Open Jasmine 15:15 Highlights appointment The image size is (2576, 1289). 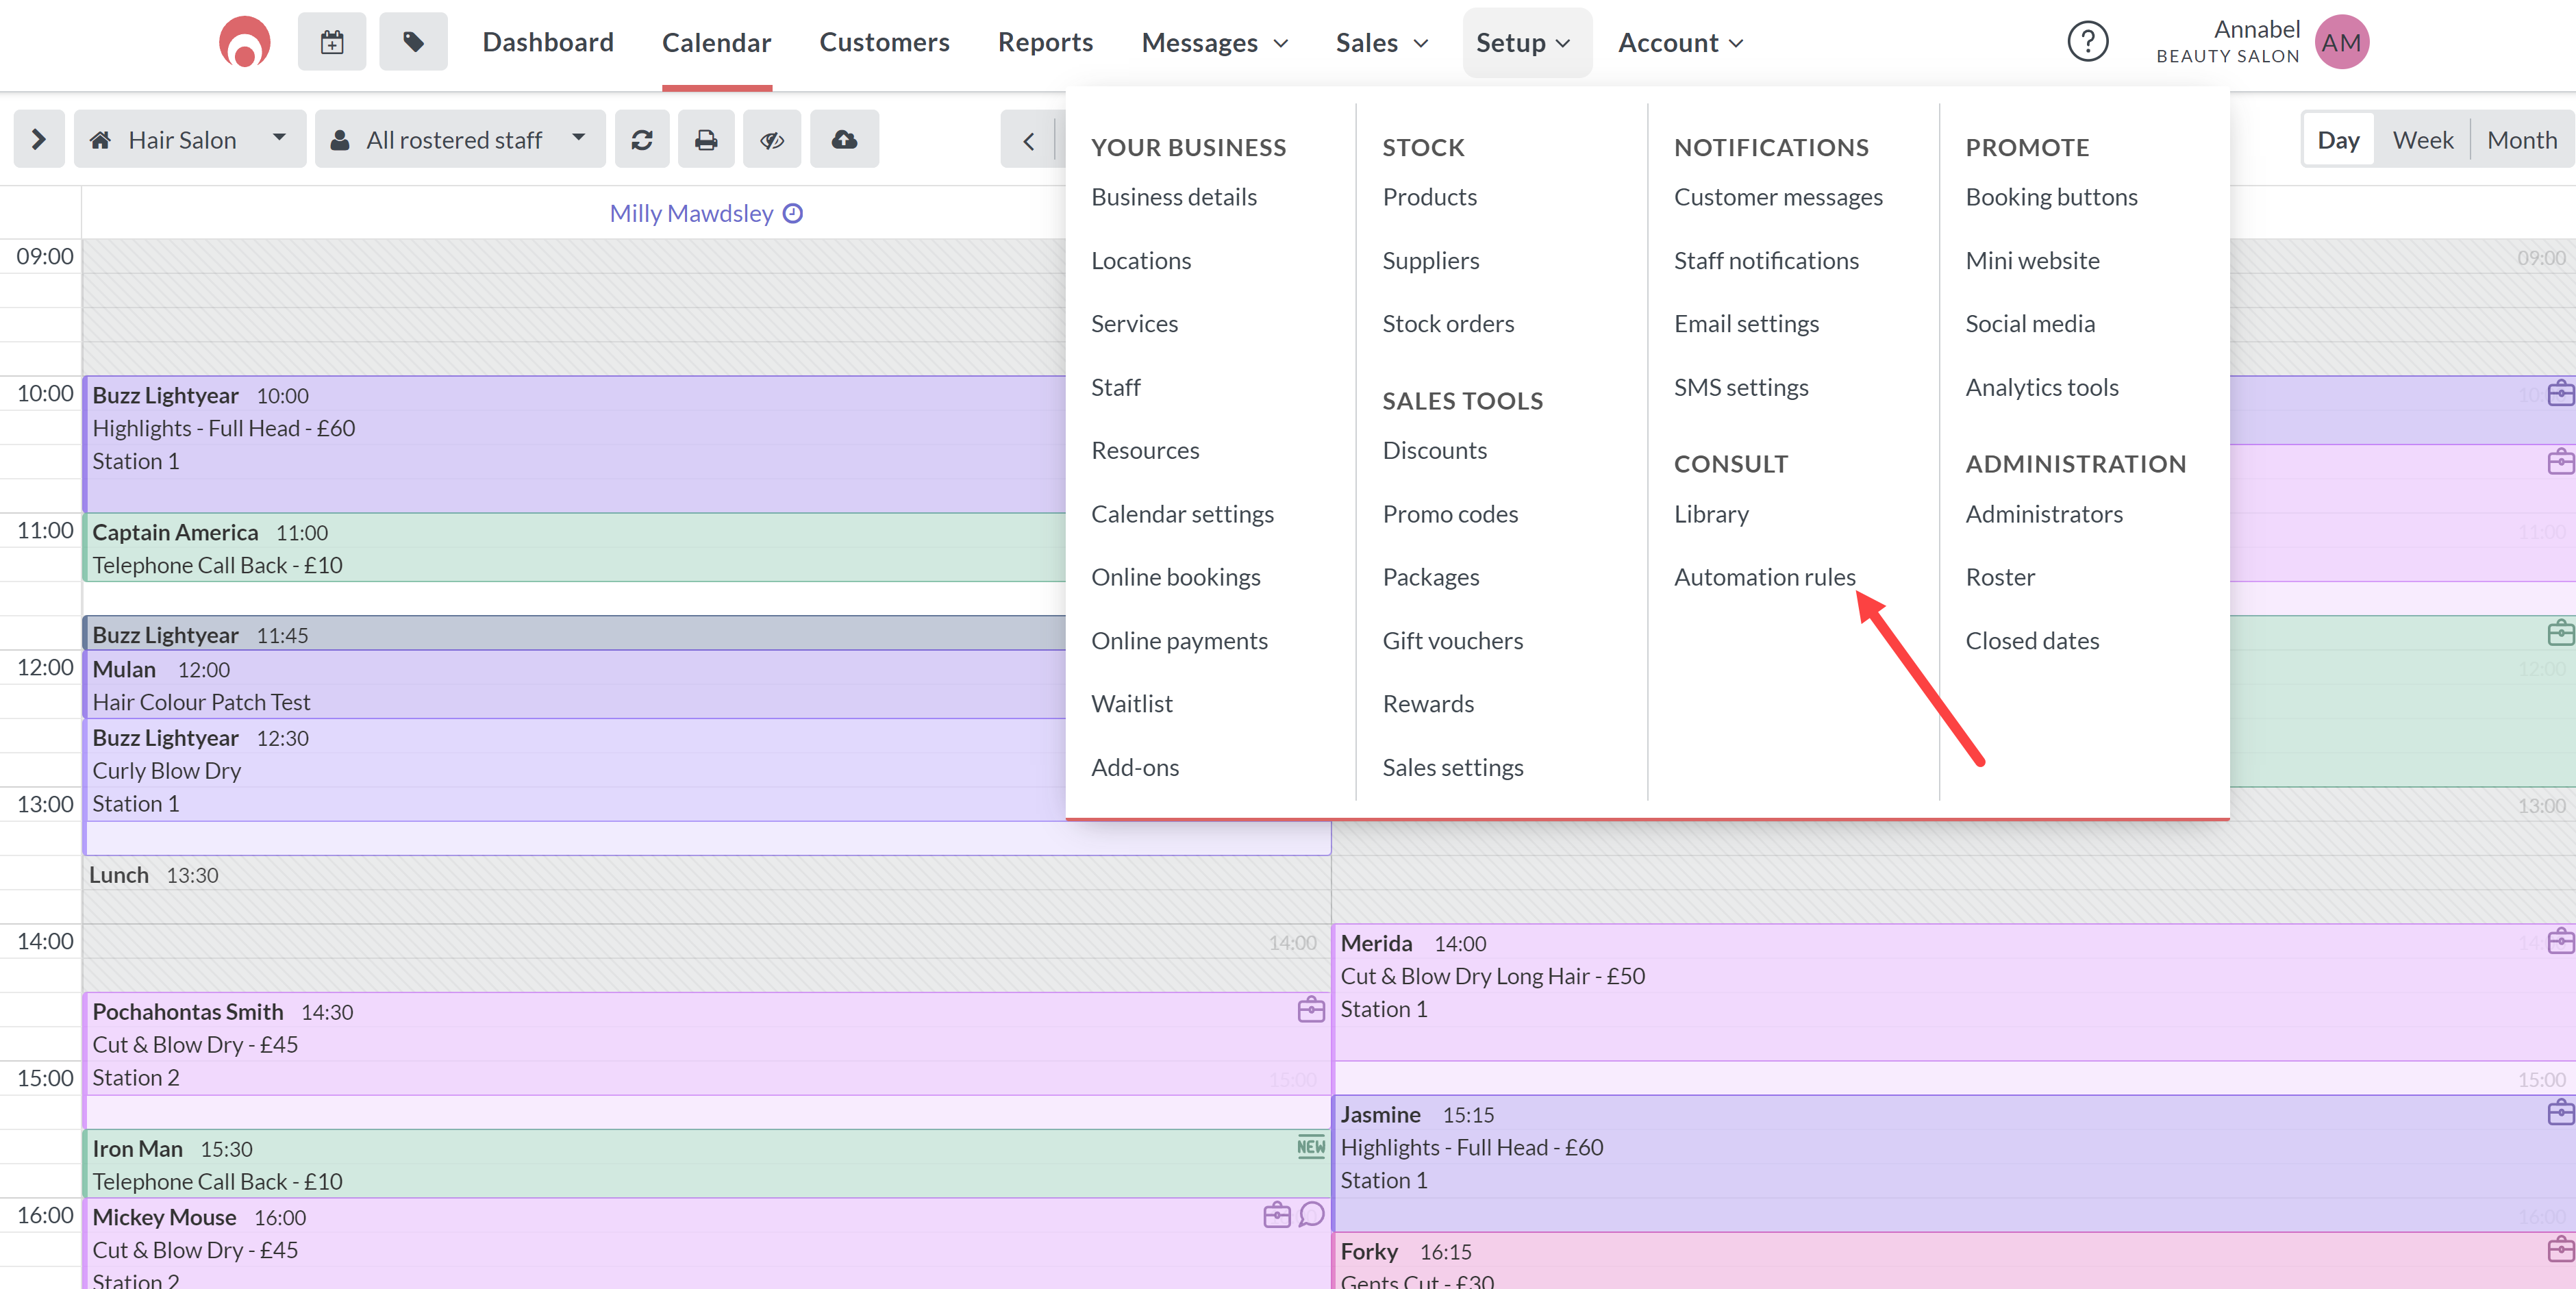[x=1954, y=1163]
